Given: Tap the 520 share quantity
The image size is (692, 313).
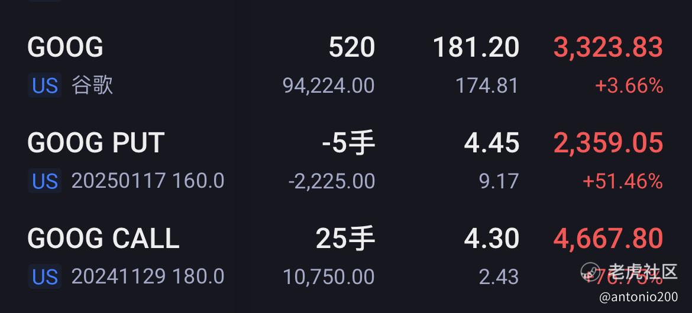Looking at the screenshot, I should click(351, 47).
